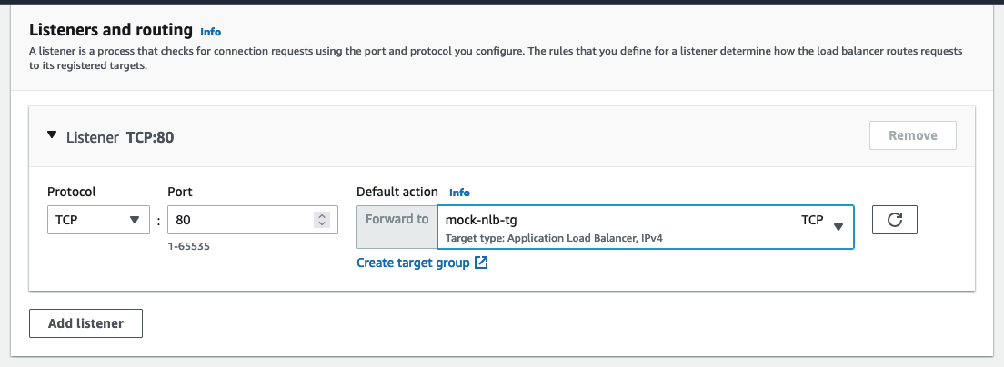Open the mock-nlb-tg target group dropdown
This screenshot has height=367, width=1004.
[646, 227]
